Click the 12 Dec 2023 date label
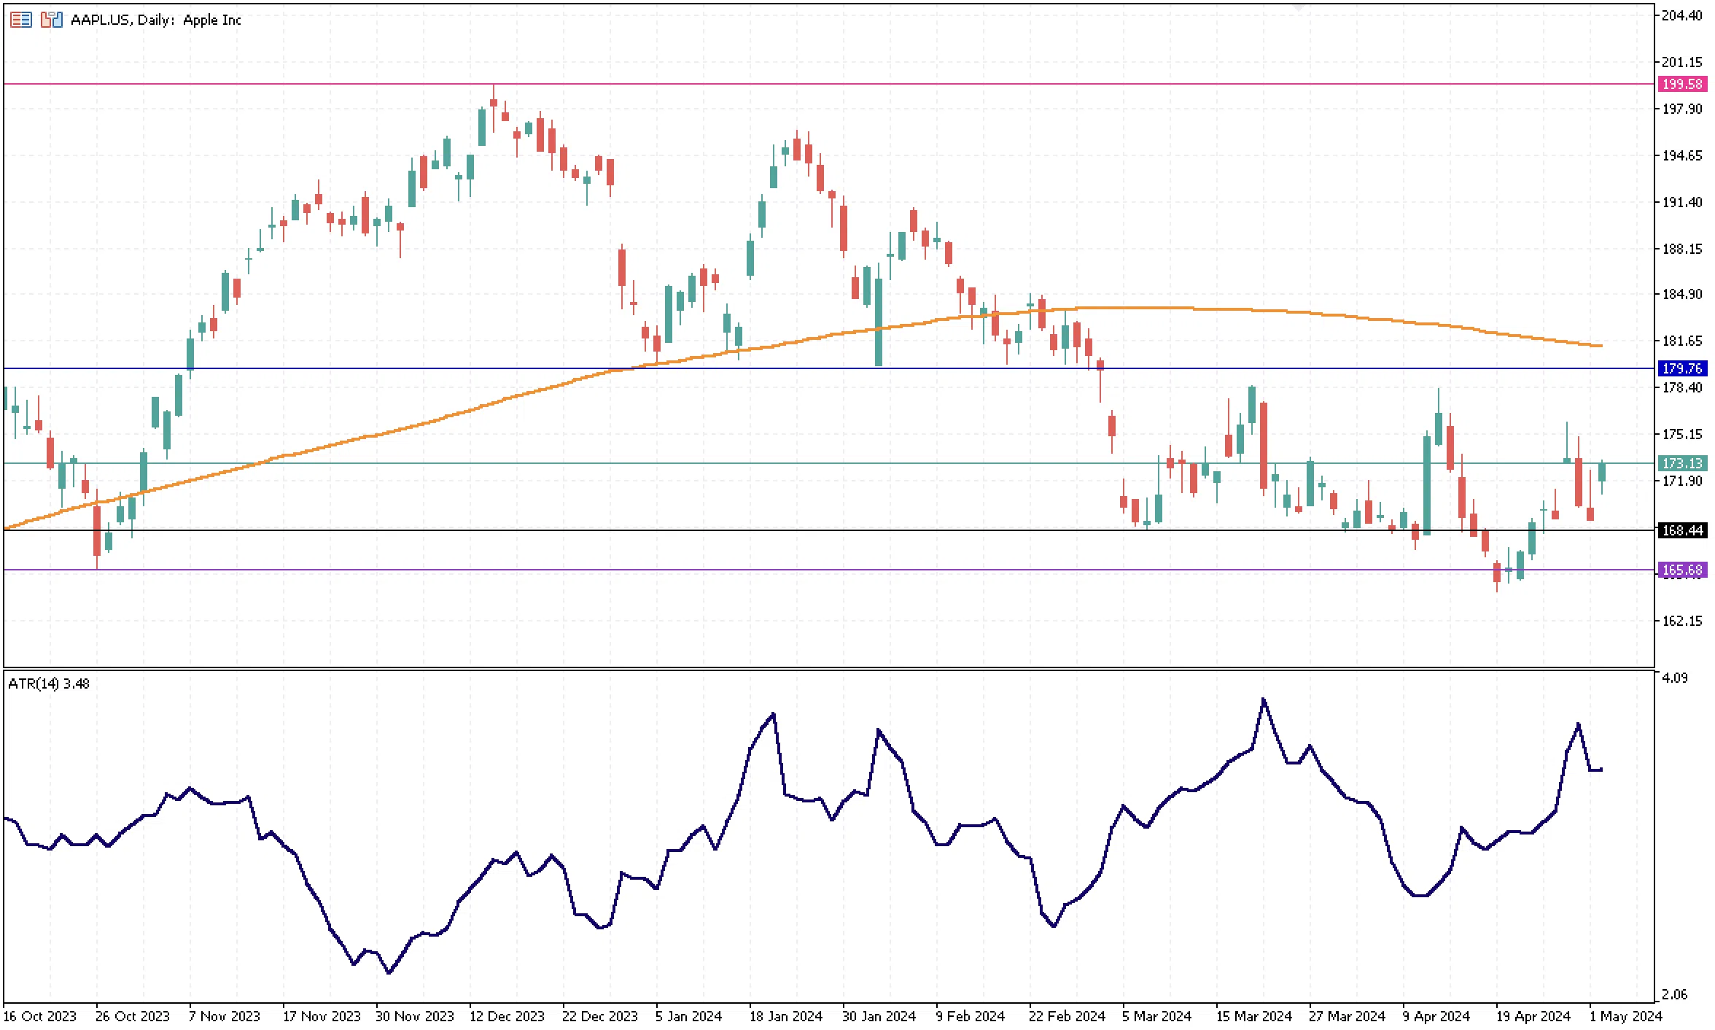Image resolution: width=1715 pixels, height=1030 pixels. pos(507,1016)
